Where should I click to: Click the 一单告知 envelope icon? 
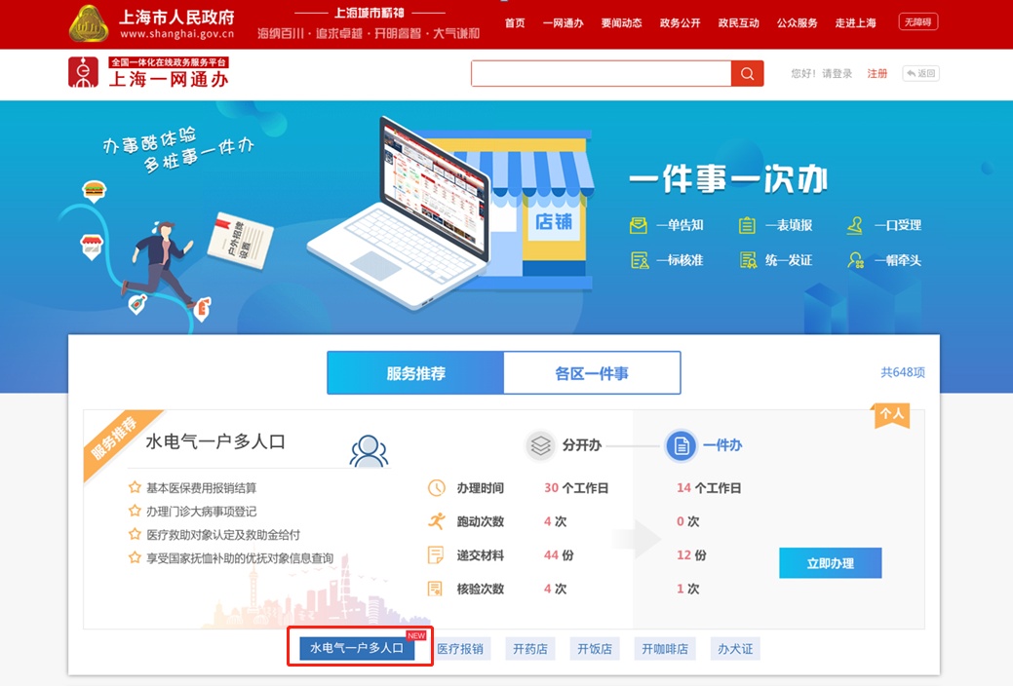[x=639, y=225]
